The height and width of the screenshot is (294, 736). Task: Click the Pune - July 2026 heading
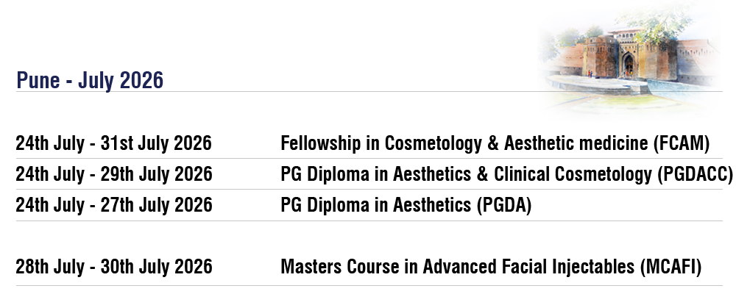coord(90,81)
